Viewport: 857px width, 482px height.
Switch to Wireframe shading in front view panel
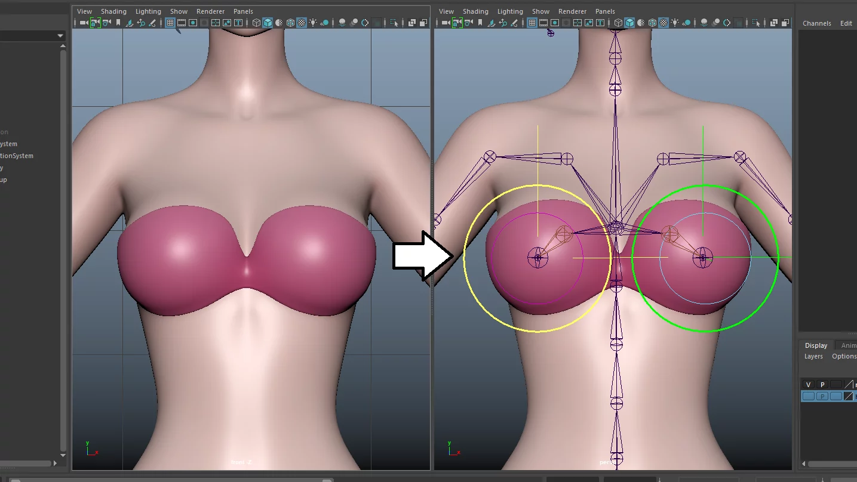[256, 23]
